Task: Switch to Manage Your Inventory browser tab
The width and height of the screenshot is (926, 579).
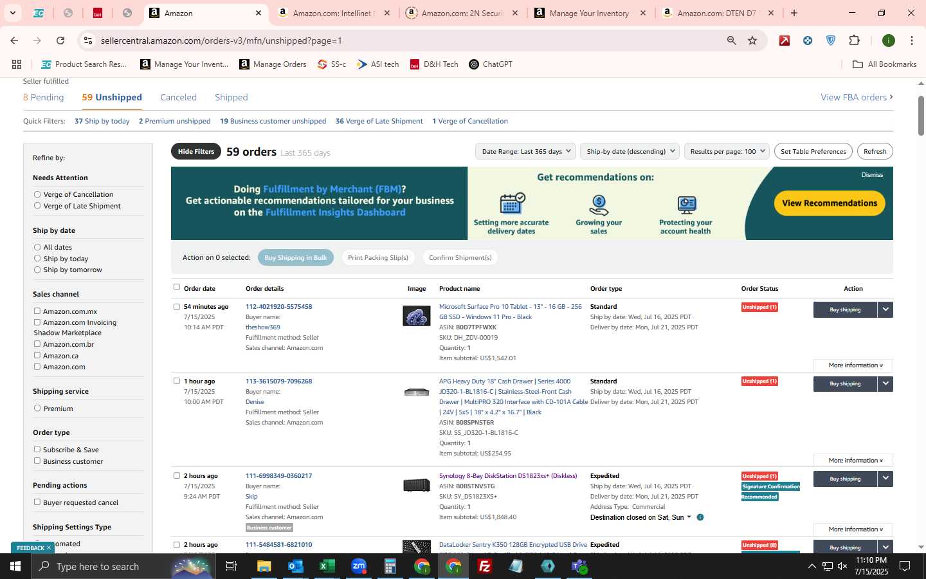Action: (590, 13)
